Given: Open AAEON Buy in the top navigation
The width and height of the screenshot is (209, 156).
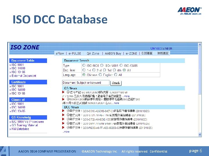Looking at the screenshot, I should (113, 53).
